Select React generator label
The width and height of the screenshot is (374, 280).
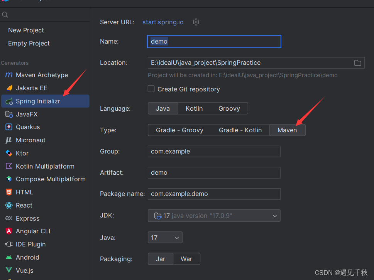coord(24,205)
